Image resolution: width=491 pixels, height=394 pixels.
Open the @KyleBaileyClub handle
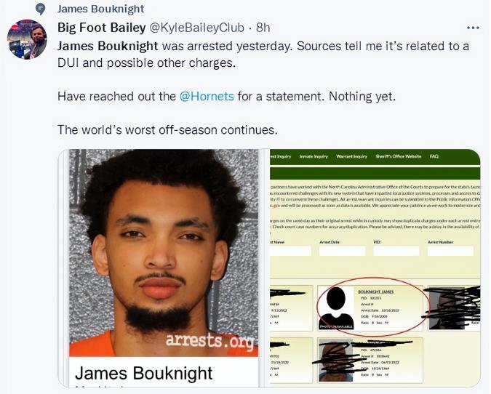pos(197,28)
